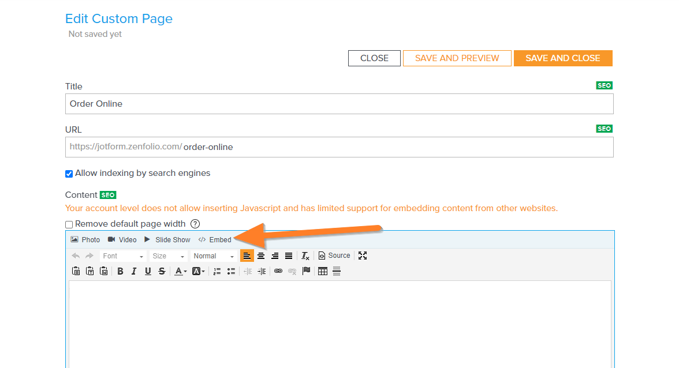Screen dimensions: 679x368
Task: Maximize the editor to full screen
Action: point(363,256)
